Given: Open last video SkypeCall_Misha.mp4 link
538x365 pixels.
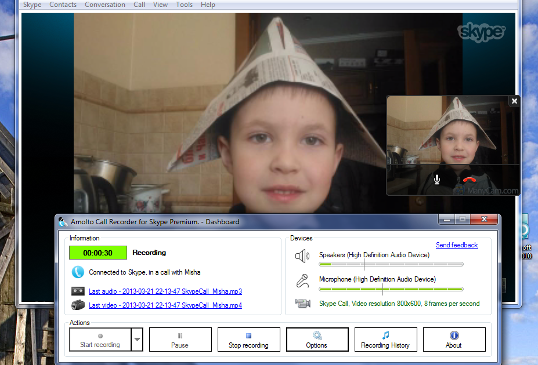Looking at the screenshot, I should point(165,305).
